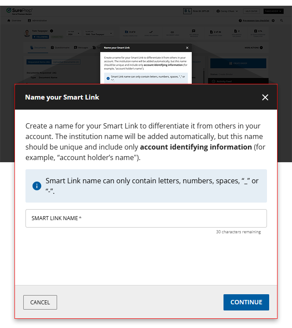Click the background document list scrollbar
Viewport: 292px width, 328px height.
[204, 76]
